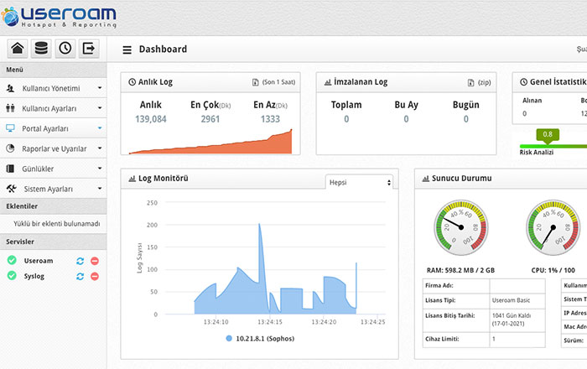
Task: Expand the Raporlar ve Uyarılar arrow
Action: pos(100,148)
